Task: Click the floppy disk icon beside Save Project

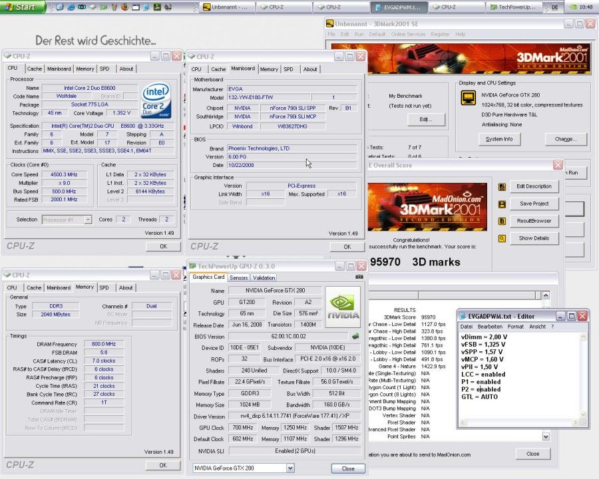Action: [x=502, y=204]
